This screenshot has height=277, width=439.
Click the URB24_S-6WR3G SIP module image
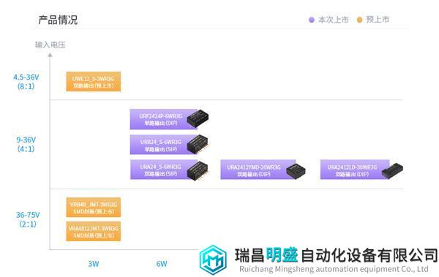click(x=198, y=144)
